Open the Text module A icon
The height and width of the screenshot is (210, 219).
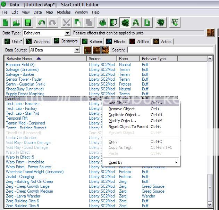136,22
